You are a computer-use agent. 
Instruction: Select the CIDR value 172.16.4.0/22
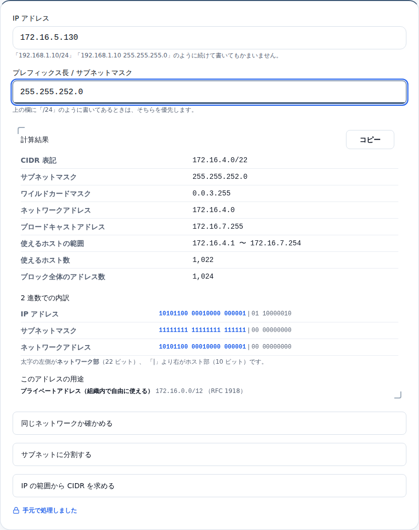click(220, 160)
